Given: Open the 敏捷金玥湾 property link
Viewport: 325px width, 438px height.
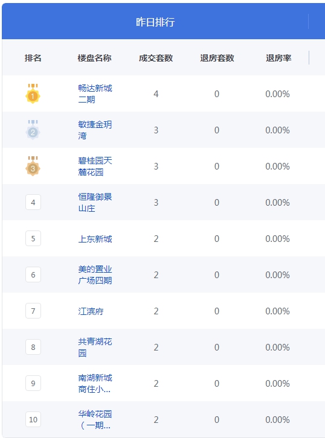Looking at the screenshot, I should pos(95,130).
